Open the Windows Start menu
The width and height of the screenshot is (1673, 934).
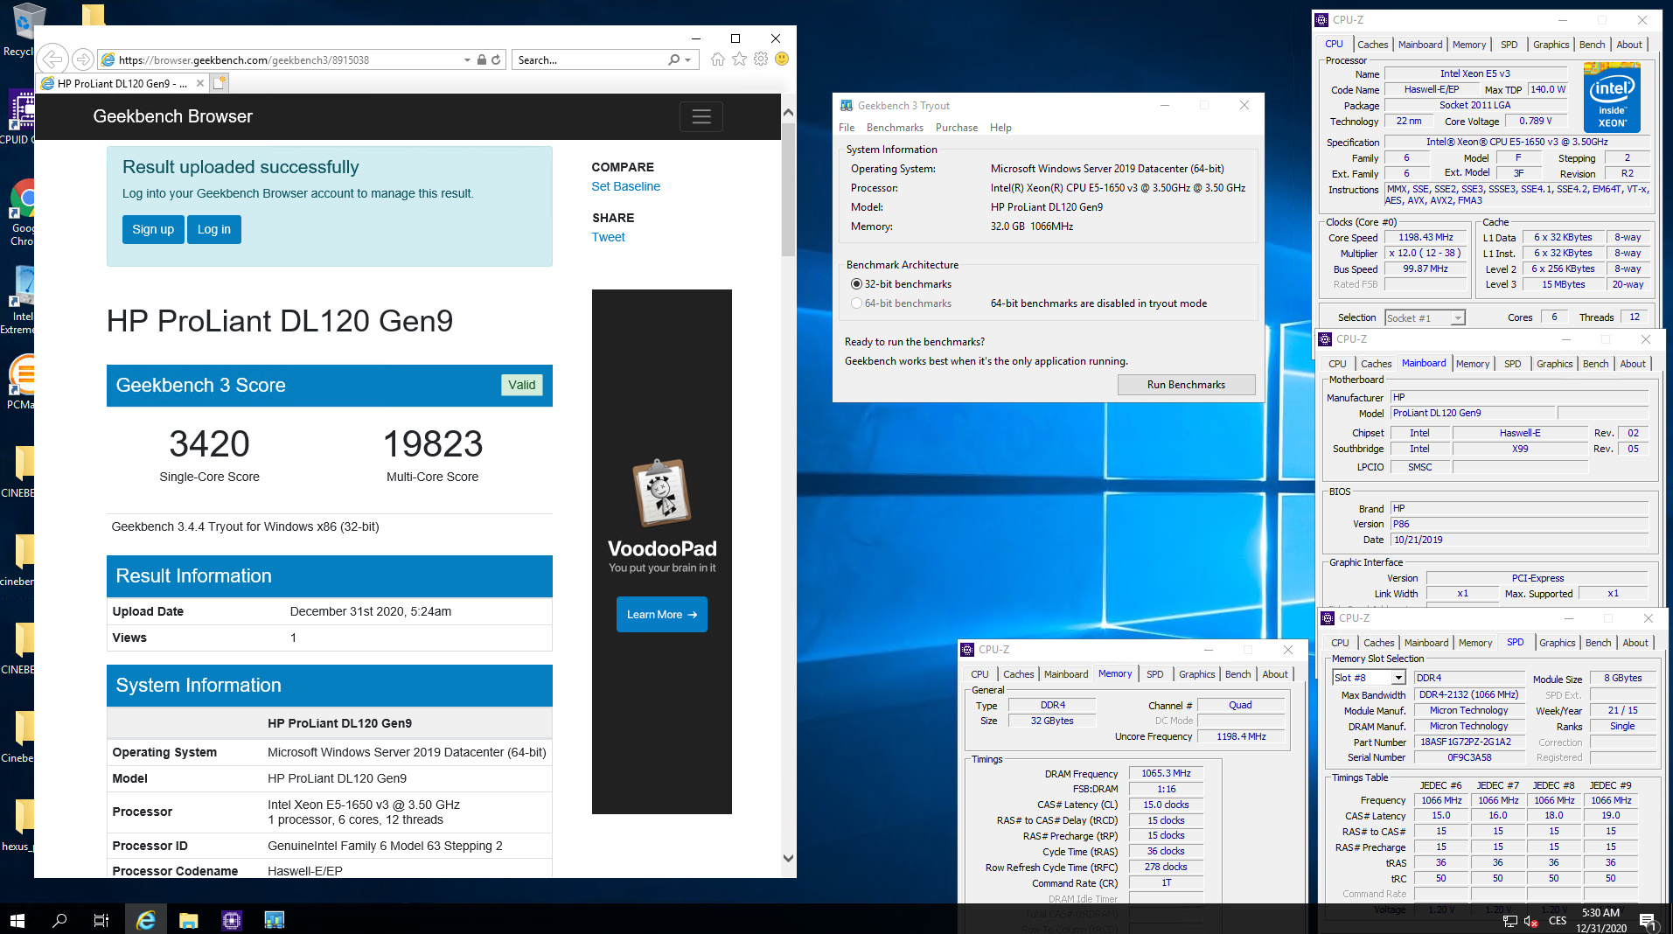(x=17, y=920)
